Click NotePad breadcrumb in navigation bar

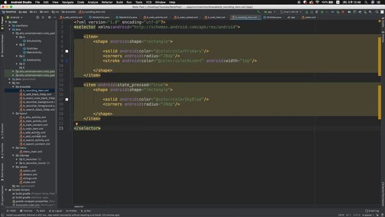tap(10, 12)
